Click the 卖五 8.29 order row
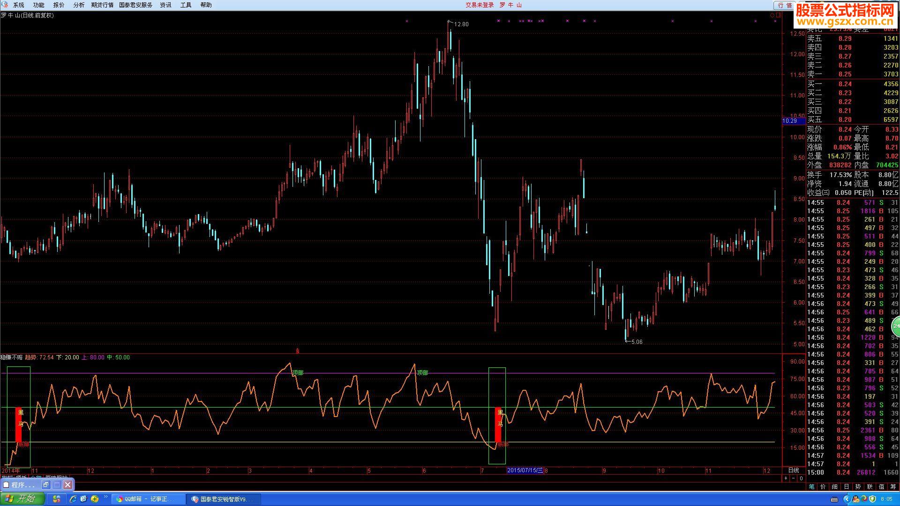Screen dimensions: 900x506 pyautogui.click(x=853, y=38)
